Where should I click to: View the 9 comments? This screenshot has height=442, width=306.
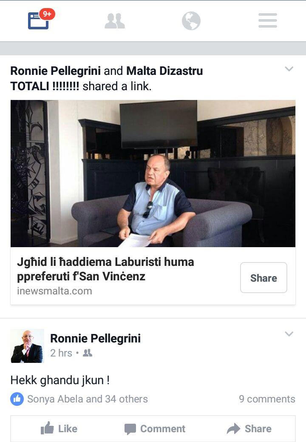click(267, 399)
